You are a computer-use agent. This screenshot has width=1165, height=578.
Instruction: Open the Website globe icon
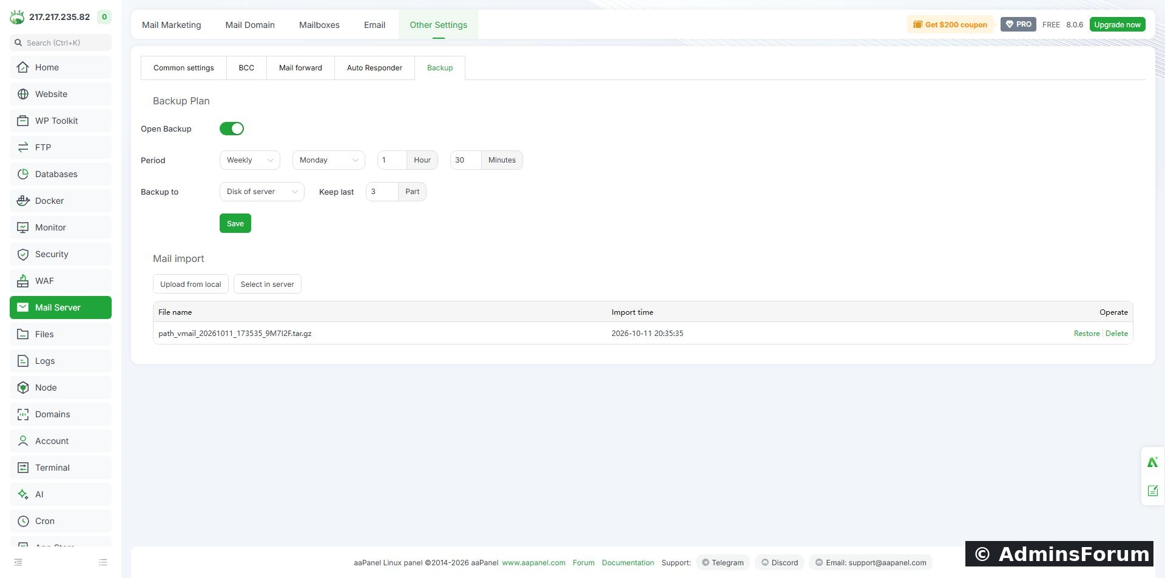tap(23, 94)
